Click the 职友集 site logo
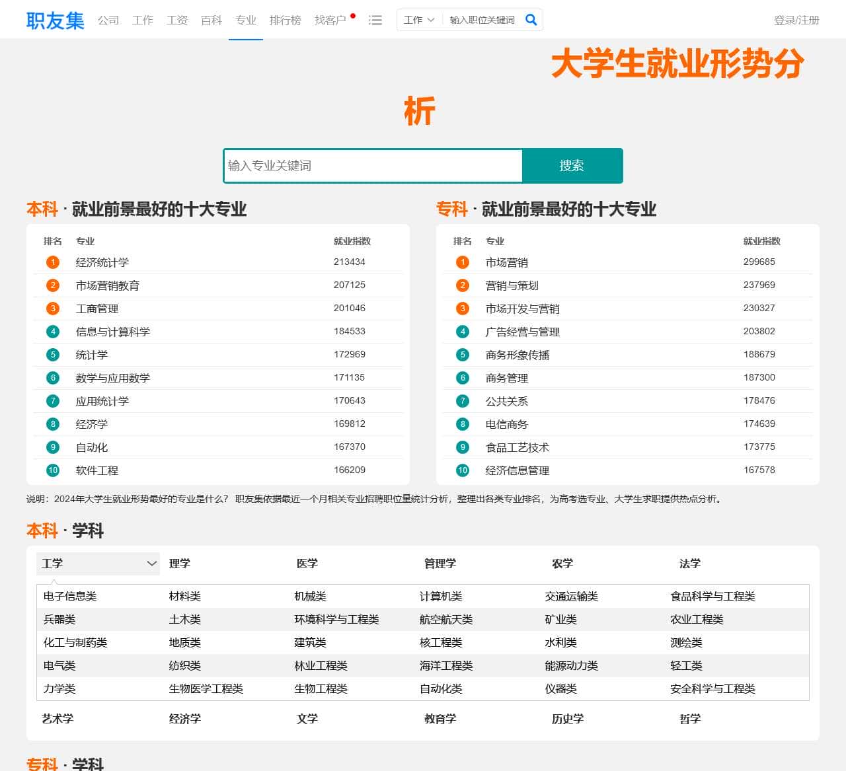 pyautogui.click(x=55, y=20)
